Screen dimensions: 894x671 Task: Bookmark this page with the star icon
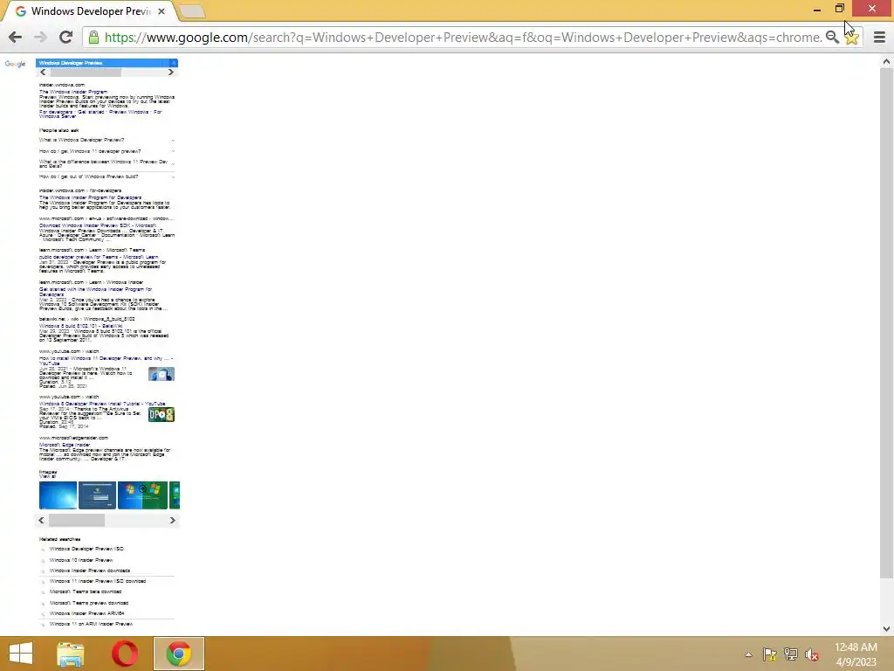coord(851,38)
